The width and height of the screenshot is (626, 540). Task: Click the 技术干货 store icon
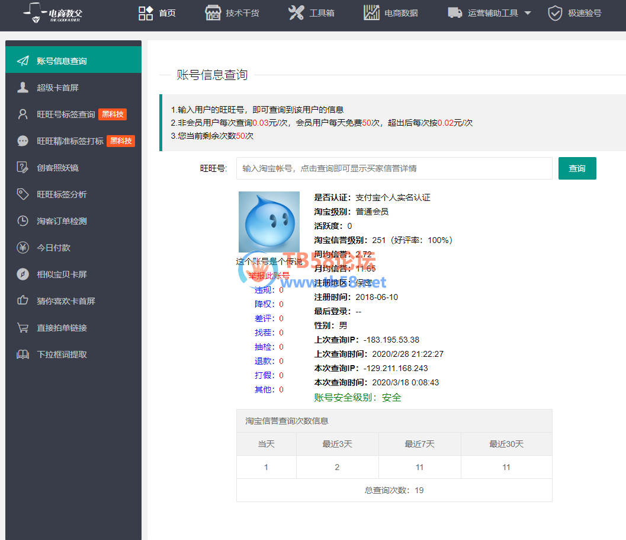pos(213,13)
